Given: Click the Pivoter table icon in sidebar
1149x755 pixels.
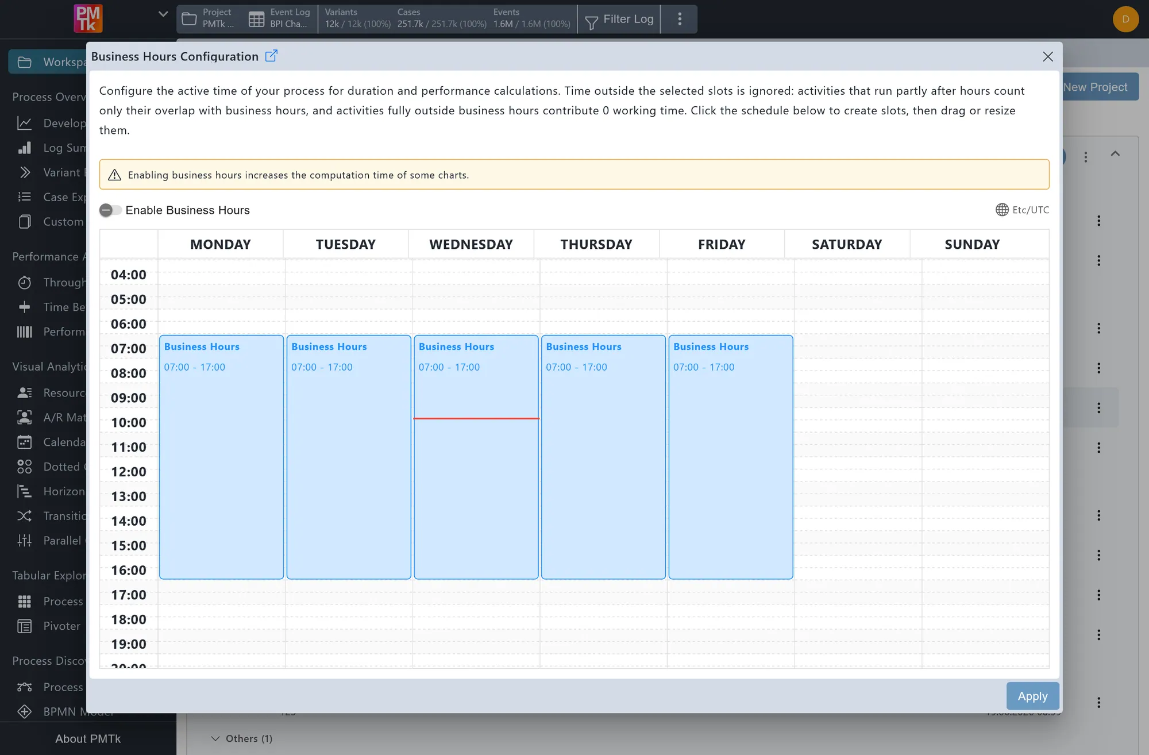Looking at the screenshot, I should point(24,626).
